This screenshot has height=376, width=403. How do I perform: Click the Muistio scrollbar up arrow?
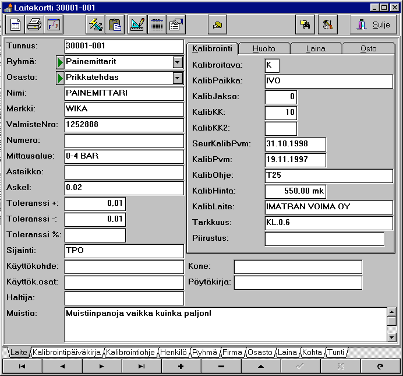(392, 312)
